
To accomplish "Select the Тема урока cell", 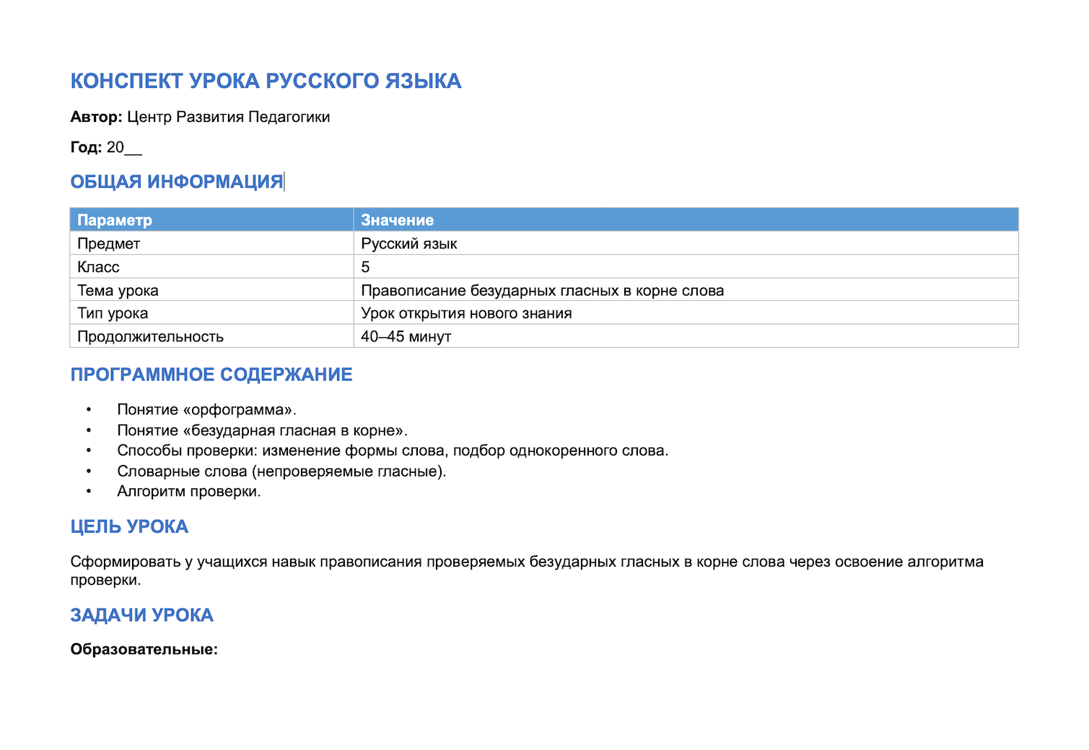I will click(x=211, y=289).
